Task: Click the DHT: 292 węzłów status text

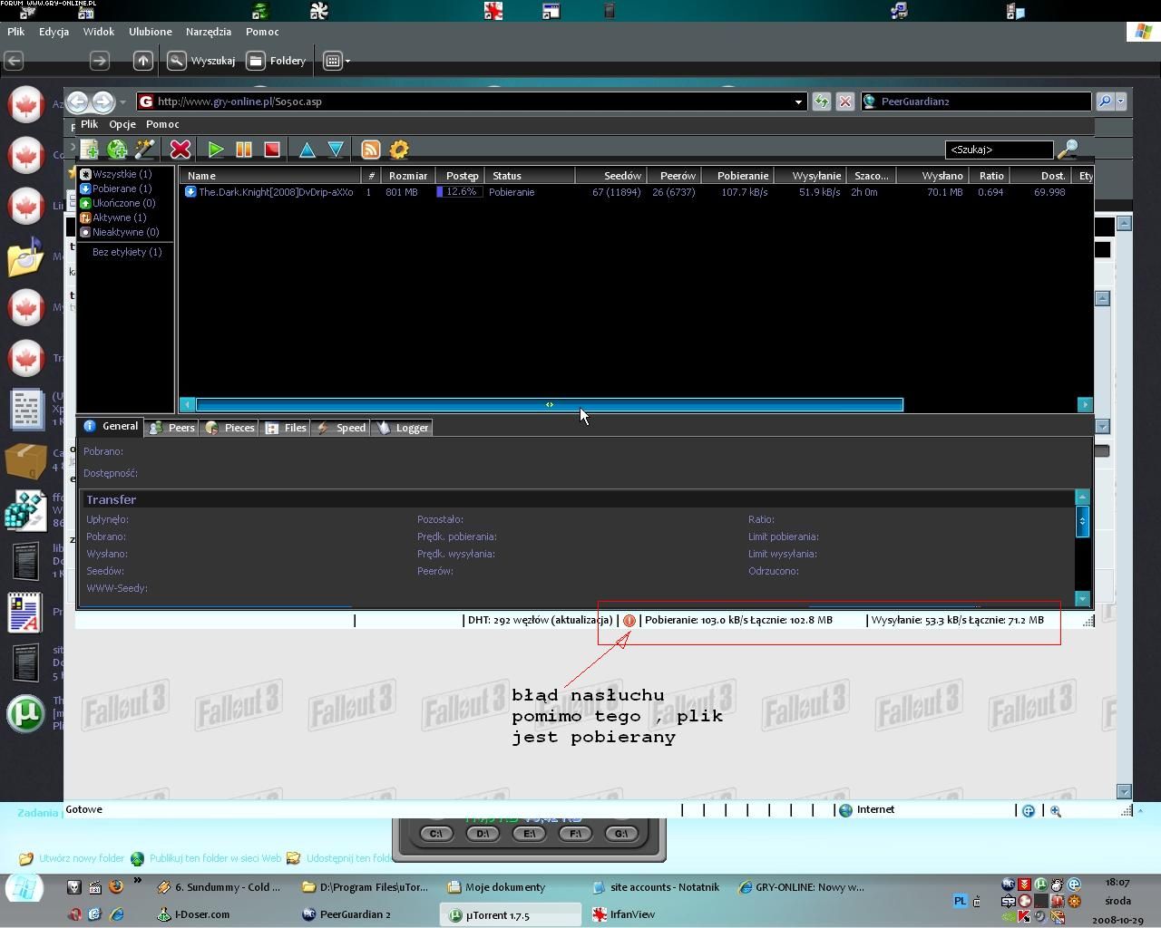Action: click(x=541, y=621)
